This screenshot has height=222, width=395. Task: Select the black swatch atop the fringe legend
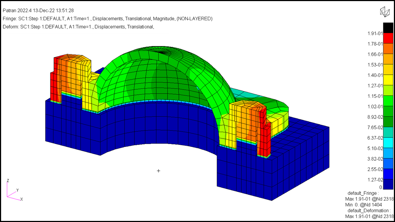(x=388, y=28)
